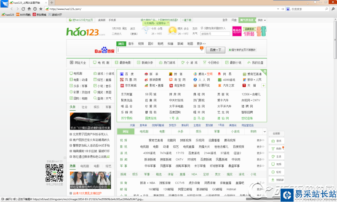Close the umbrella reminder tooltip

click(168, 23)
